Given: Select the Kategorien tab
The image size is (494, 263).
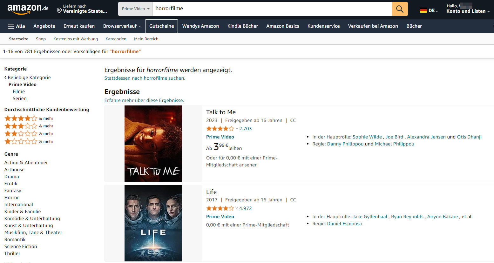Looking at the screenshot, I should click(116, 39).
